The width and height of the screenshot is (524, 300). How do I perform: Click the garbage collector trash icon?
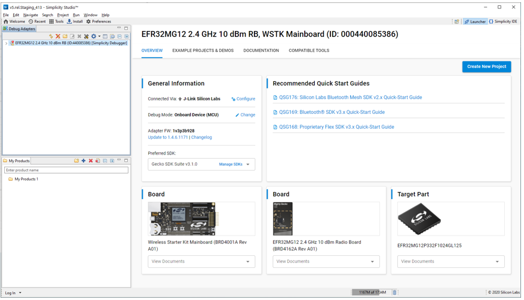(x=394, y=292)
